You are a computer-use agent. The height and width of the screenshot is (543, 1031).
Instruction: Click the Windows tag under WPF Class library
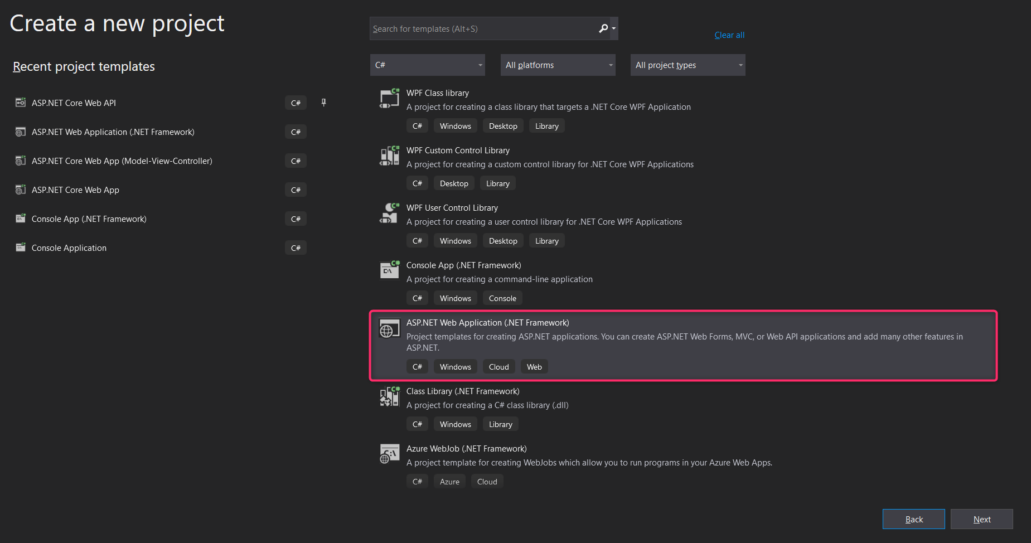tap(456, 126)
